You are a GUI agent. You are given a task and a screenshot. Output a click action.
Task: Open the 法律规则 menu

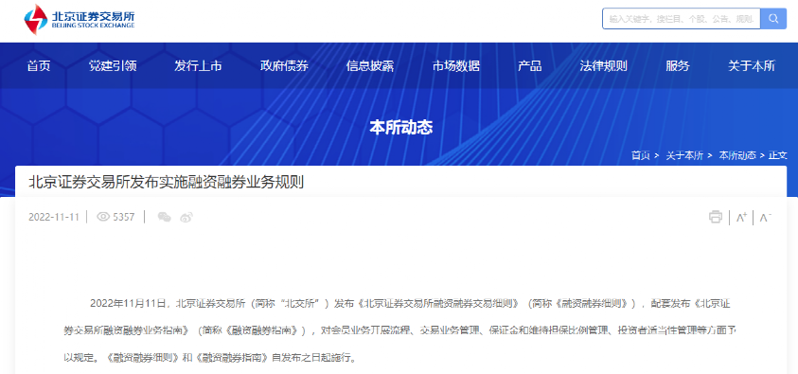coord(603,65)
